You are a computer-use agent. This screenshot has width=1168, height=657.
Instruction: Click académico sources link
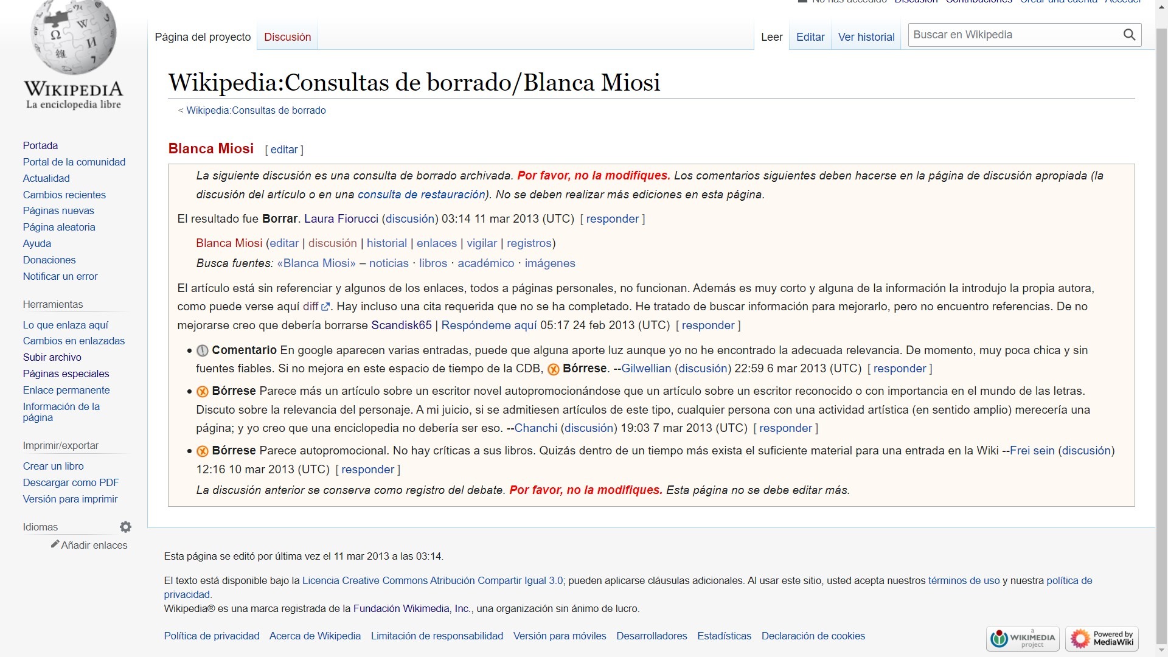[x=486, y=263]
